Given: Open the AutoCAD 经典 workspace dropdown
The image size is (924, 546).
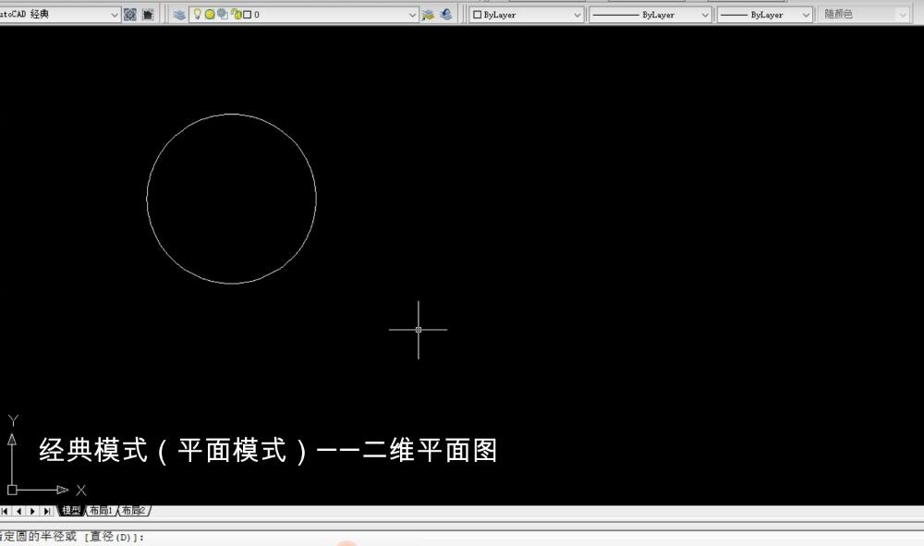Looking at the screenshot, I should (x=115, y=14).
